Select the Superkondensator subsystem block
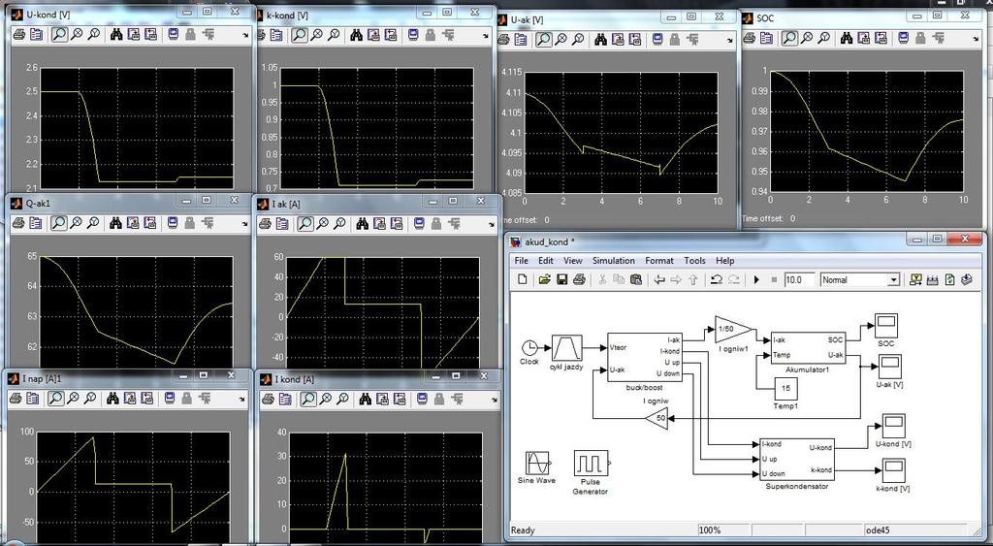 pyautogui.click(x=797, y=461)
